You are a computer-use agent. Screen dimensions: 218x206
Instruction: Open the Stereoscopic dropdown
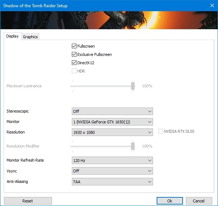tap(112, 111)
